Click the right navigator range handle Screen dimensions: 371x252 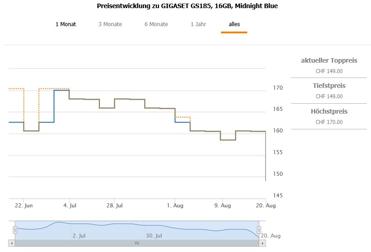coord(259,230)
